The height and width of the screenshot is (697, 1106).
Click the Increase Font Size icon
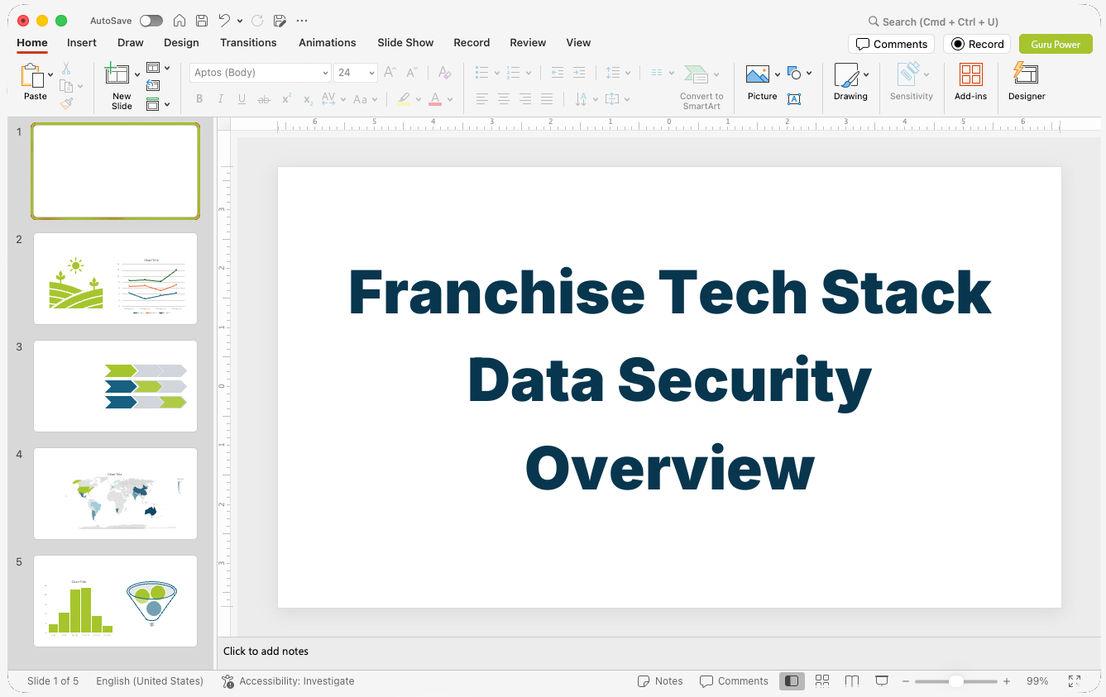(390, 73)
